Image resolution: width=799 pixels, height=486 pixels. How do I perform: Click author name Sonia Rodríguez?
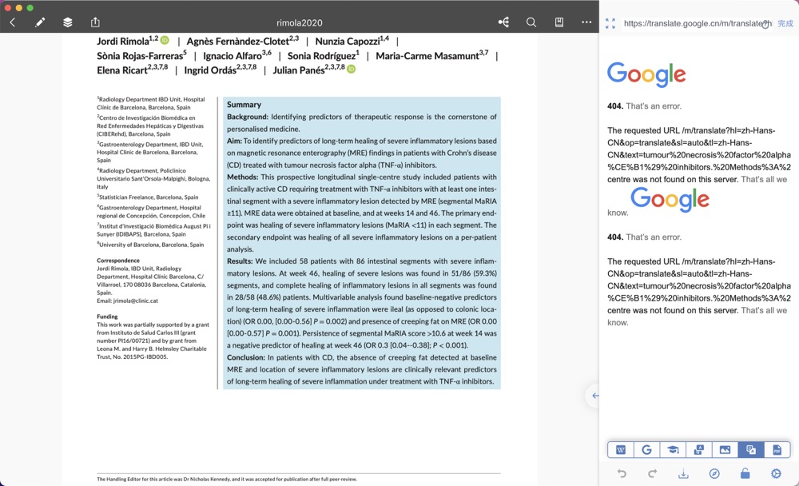[321, 56]
